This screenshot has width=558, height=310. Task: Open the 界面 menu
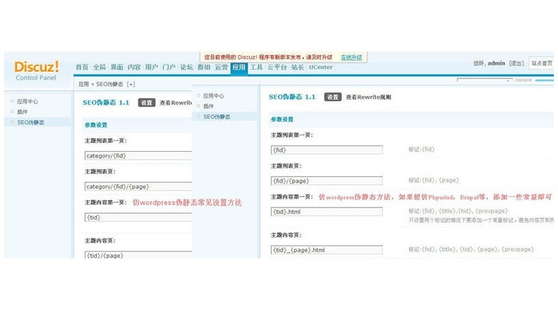pos(117,67)
